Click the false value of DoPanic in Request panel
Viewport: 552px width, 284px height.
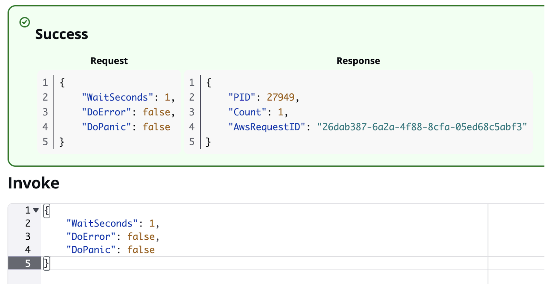click(156, 127)
